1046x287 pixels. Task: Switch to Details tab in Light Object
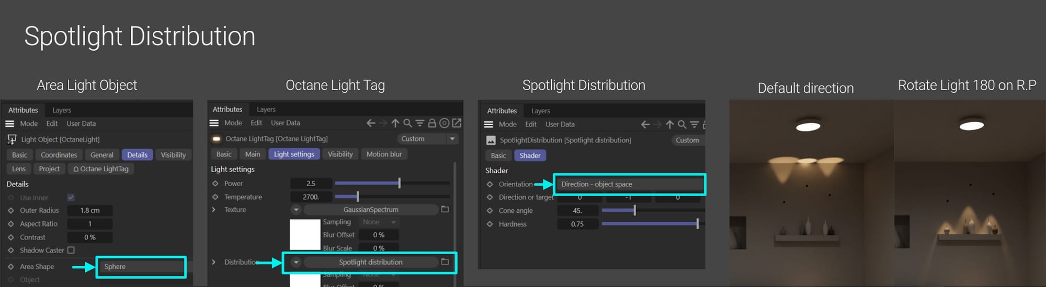pos(137,155)
